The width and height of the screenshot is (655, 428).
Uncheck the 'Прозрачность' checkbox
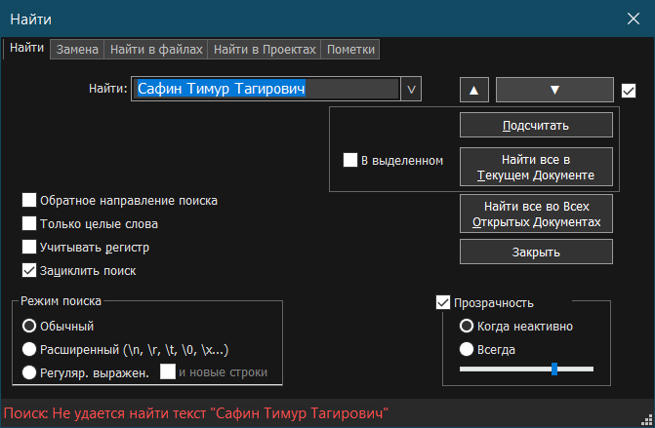pos(443,303)
